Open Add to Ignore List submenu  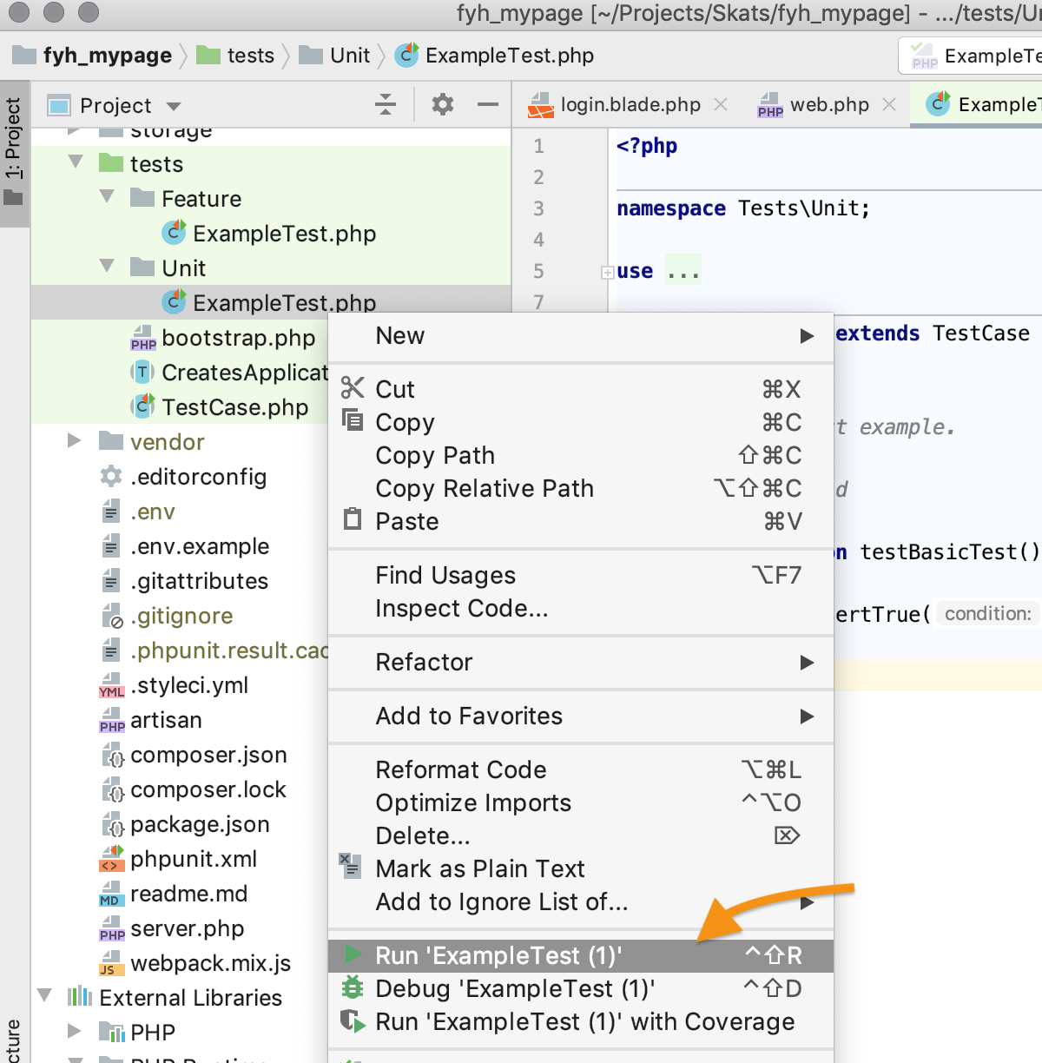click(x=581, y=901)
